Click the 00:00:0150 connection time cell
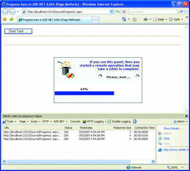Screen dimensions: 190x171 pos(141,135)
